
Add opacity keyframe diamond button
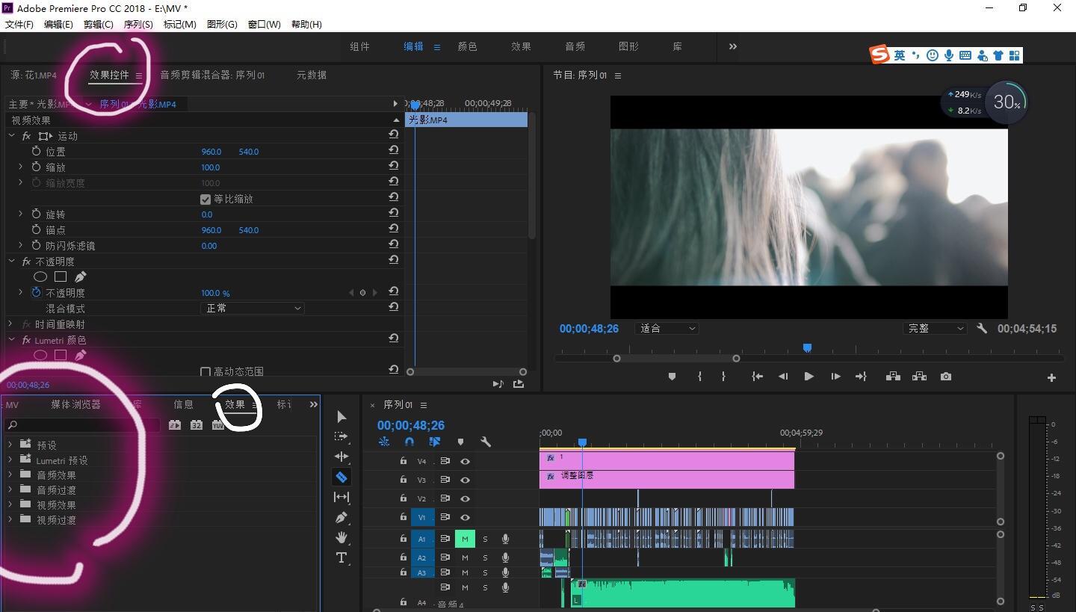click(362, 293)
